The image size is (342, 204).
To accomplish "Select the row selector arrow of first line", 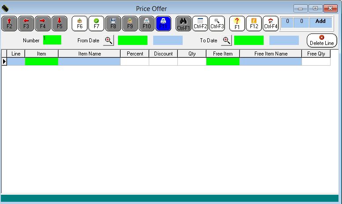I will (4, 62).
